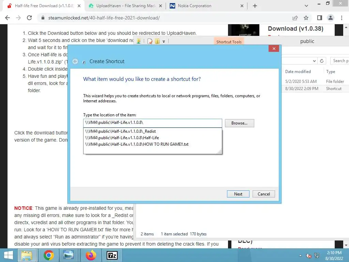This screenshot has width=349, height=262.
Task: Bookmark this page with star icon
Action: tap(306, 18)
